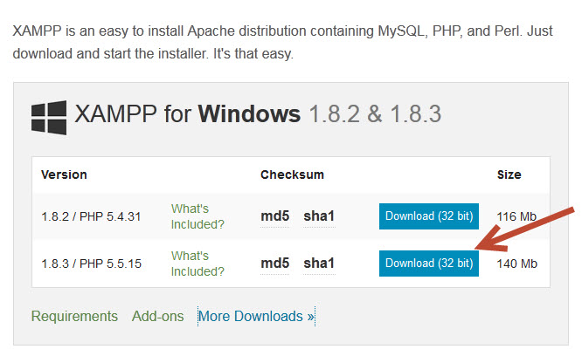Click the Windows logo icon
The image size is (582, 356).
pos(49,118)
